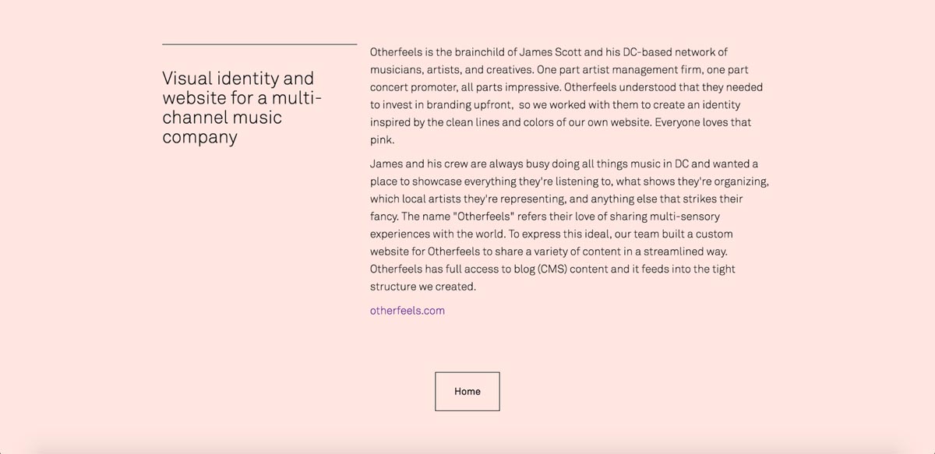The image size is (935, 454).
Task: Click the phrase "structure we created."
Action: pos(423,287)
